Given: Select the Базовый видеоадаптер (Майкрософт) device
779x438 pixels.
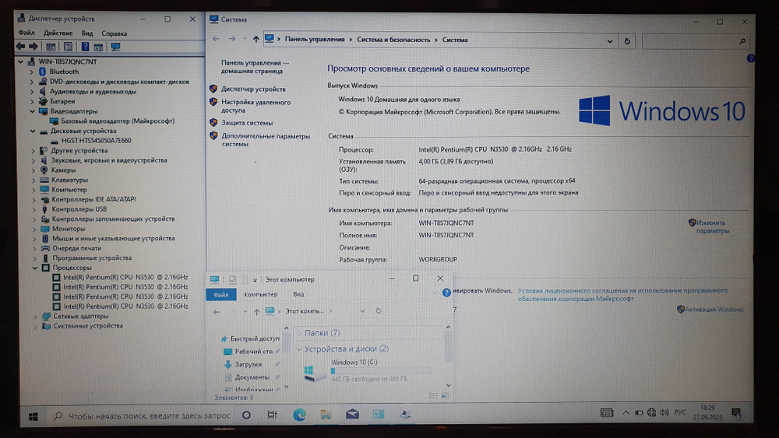Looking at the screenshot, I should [x=118, y=121].
